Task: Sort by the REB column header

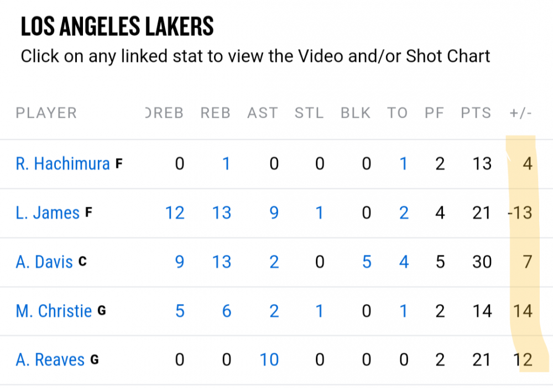Action: pyautogui.click(x=215, y=113)
